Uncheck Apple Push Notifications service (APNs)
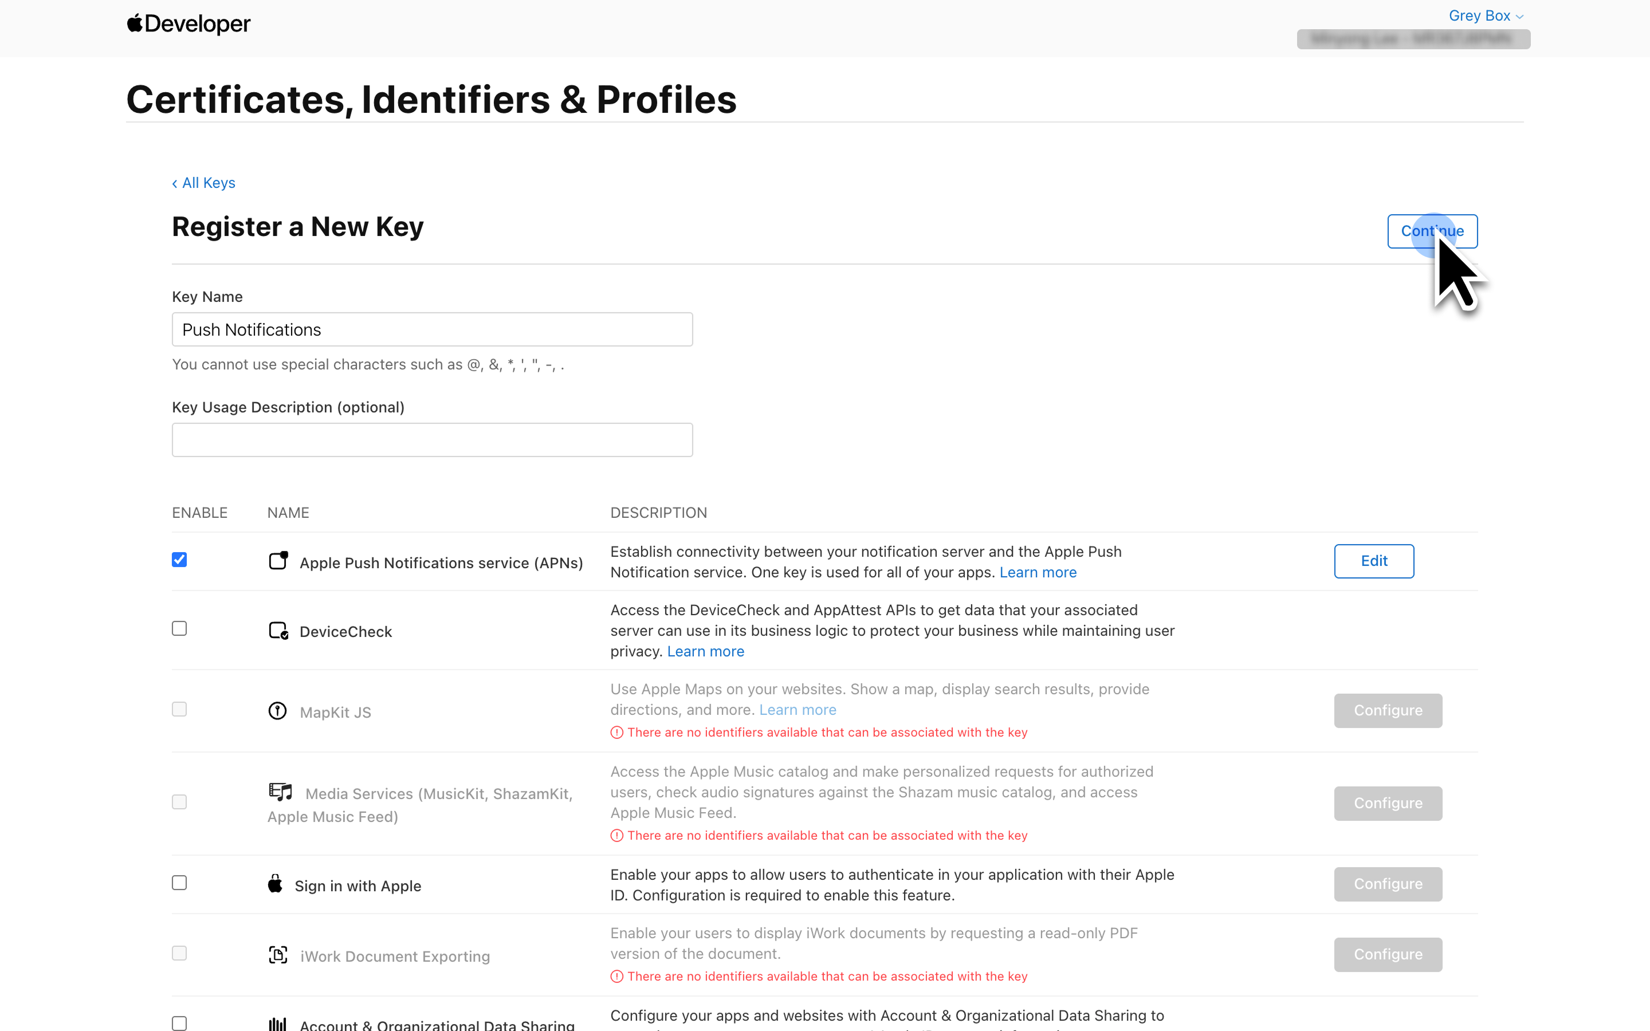 point(179,559)
